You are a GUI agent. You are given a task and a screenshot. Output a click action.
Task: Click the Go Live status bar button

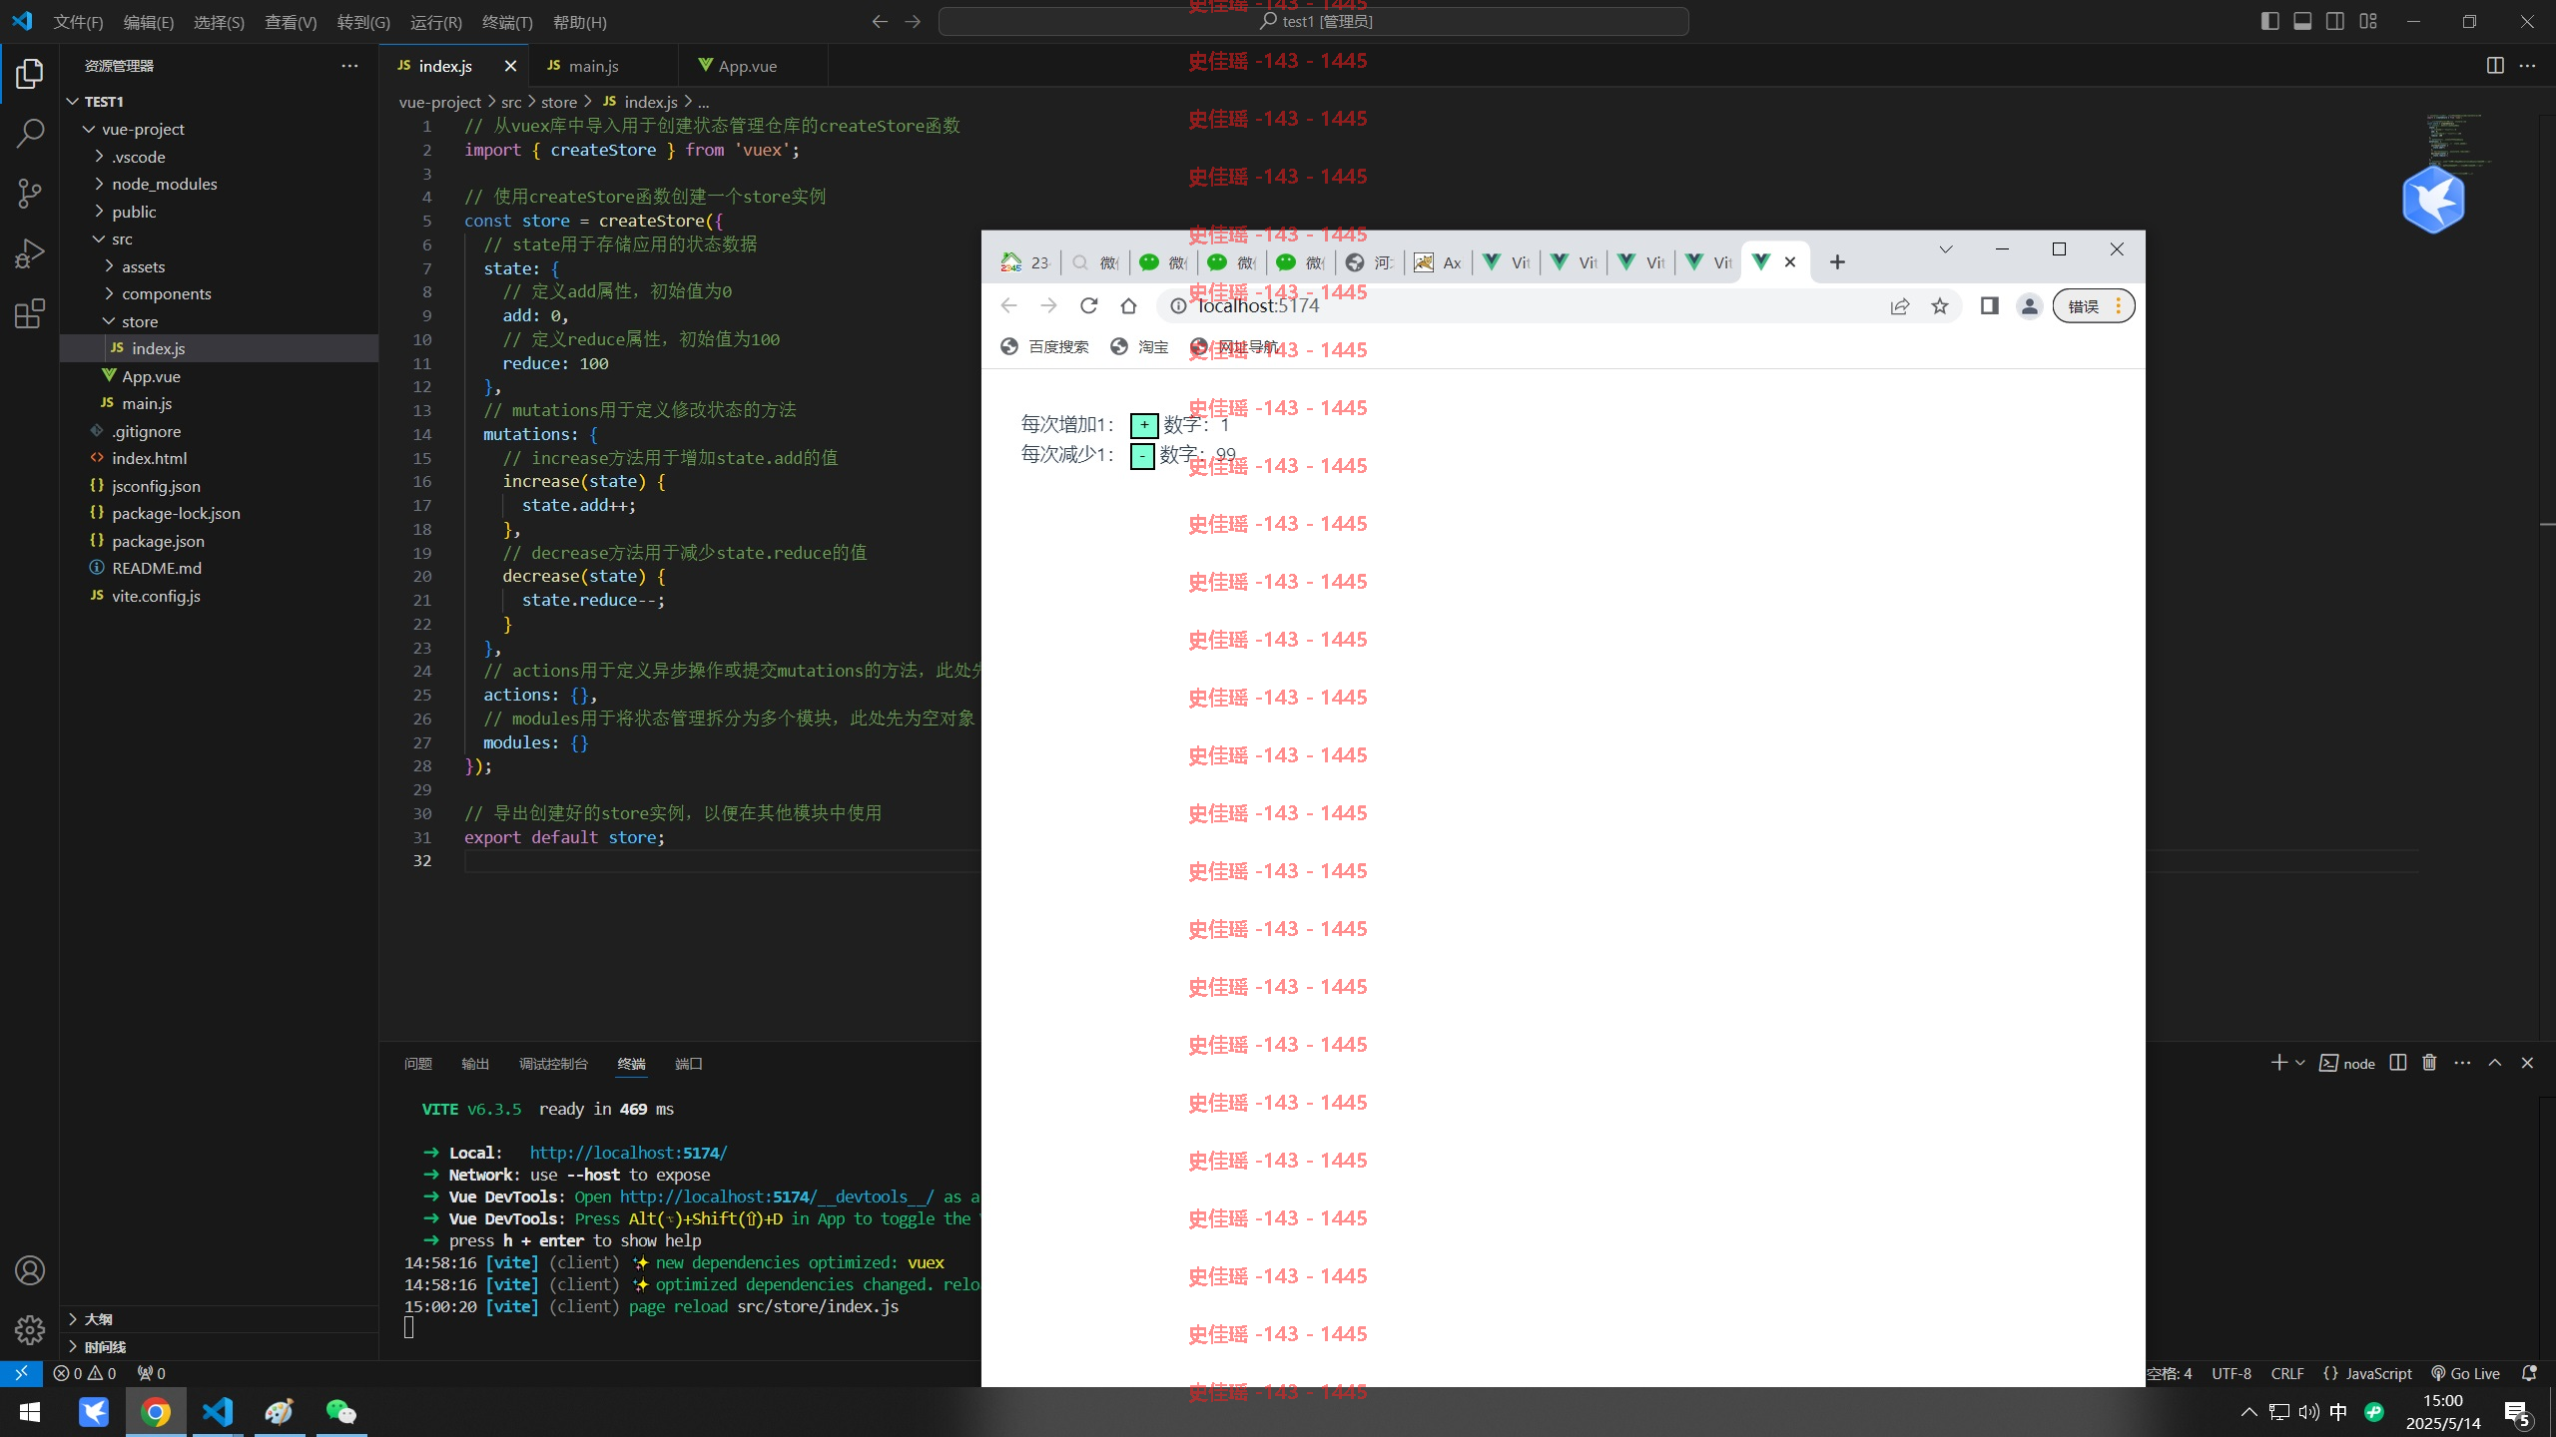2465,1373
